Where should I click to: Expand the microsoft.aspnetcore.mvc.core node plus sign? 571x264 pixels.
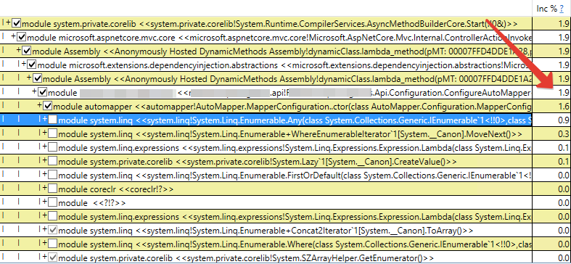tap(14, 36)
